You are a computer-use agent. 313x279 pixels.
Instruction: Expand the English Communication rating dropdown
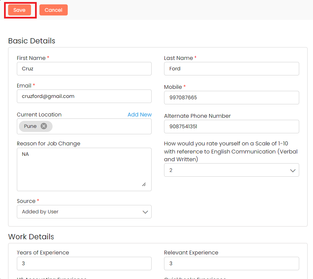[231, 170]
